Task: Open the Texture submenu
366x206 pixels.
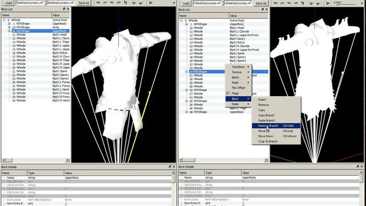Action: click(238, 72)
